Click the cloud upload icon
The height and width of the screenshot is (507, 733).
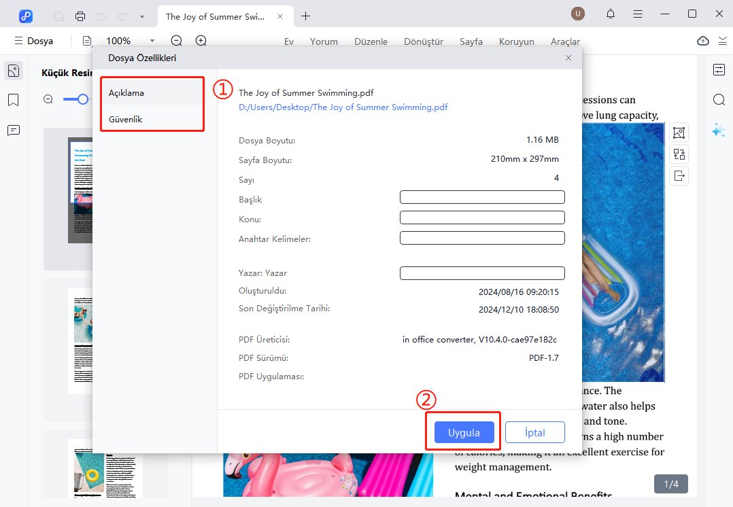pyautogui.click(x=703, y=41)
